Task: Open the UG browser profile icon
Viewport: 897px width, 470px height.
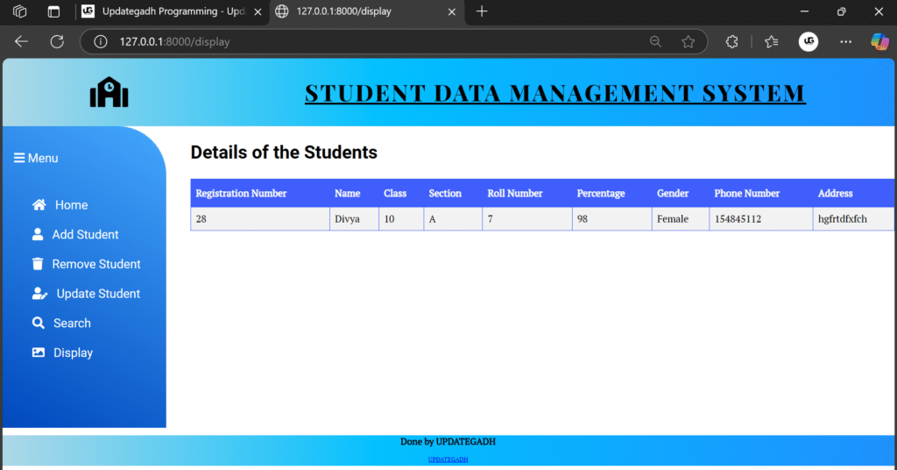Action: tap(809, 42)
